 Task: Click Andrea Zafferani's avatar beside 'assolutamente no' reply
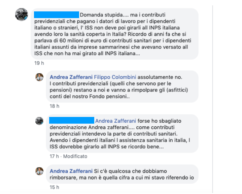(x=39, y=77)
